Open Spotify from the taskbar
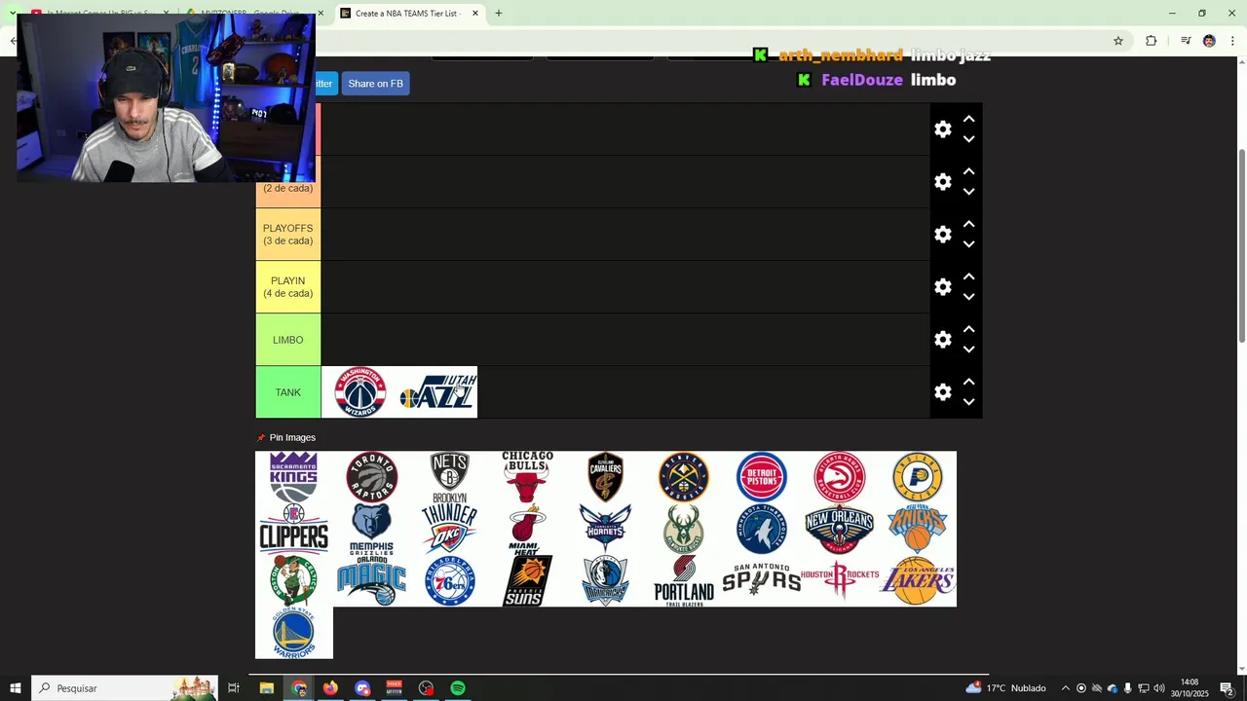This screenshot has height=701, width=1247. (458, 688)
